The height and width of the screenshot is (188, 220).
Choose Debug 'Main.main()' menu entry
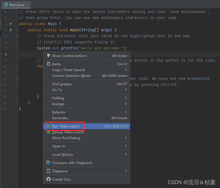click(x=86, y=132)
